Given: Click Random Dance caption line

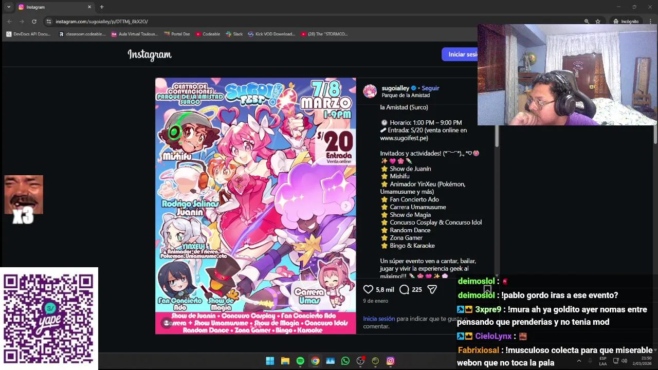Looking at the screenshot, I should (x=410, y=230).
